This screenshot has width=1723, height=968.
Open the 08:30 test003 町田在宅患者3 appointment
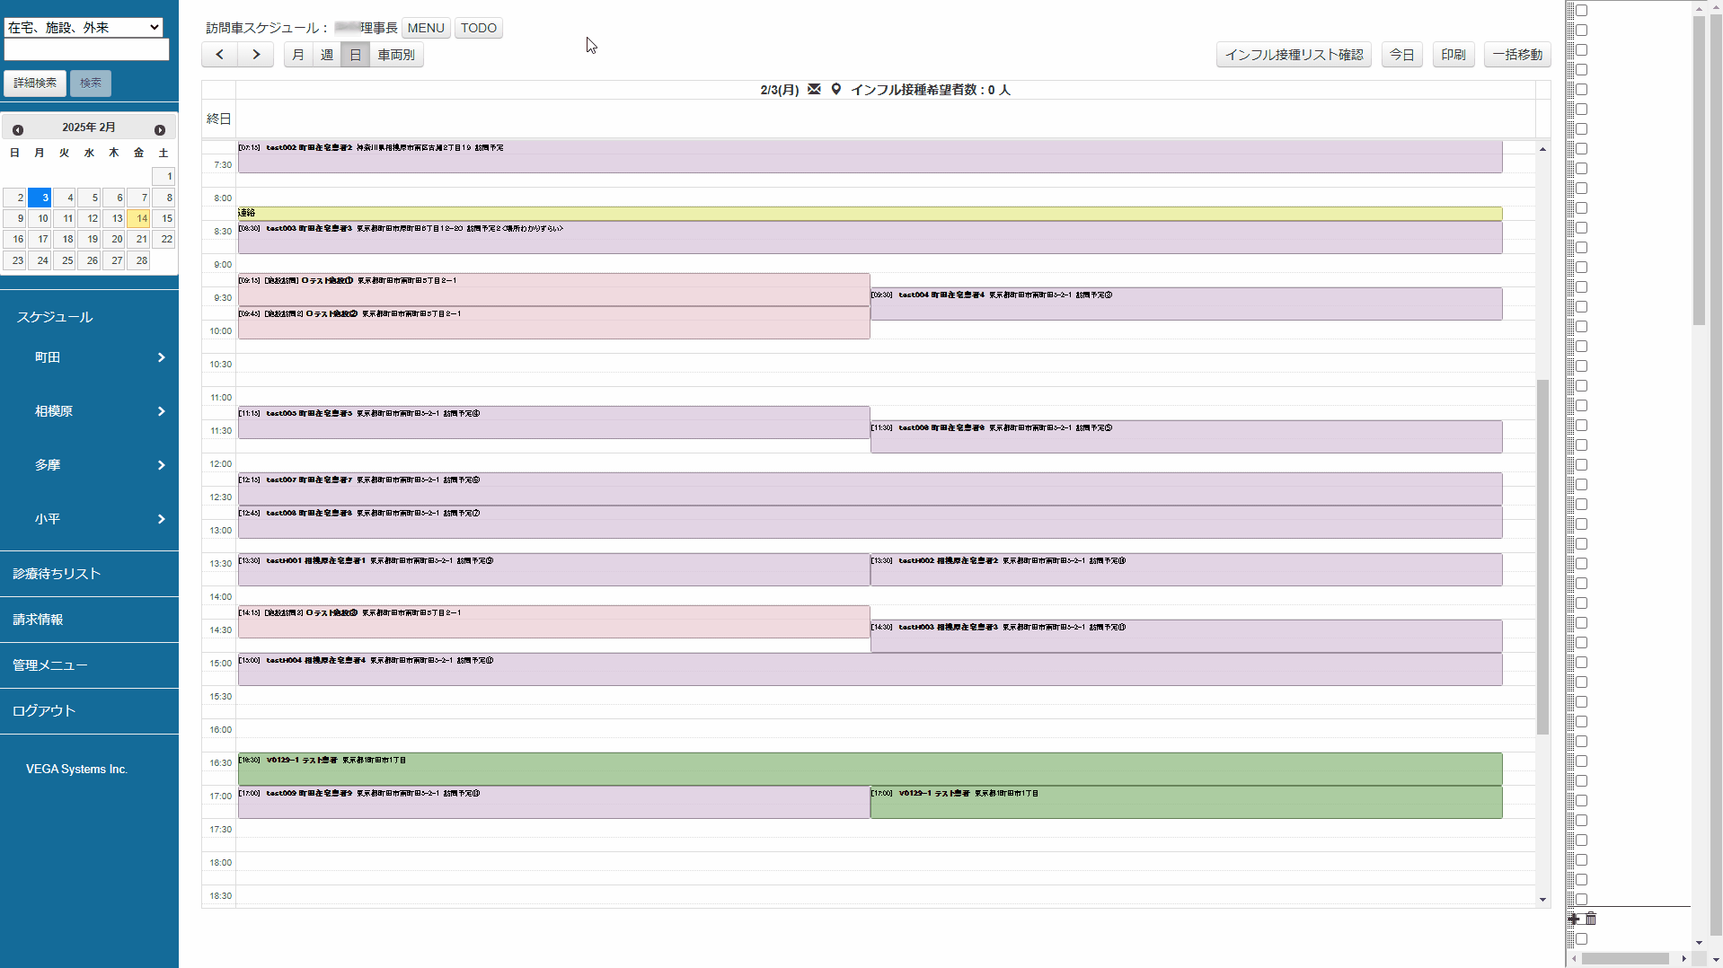tap(870, 237)
